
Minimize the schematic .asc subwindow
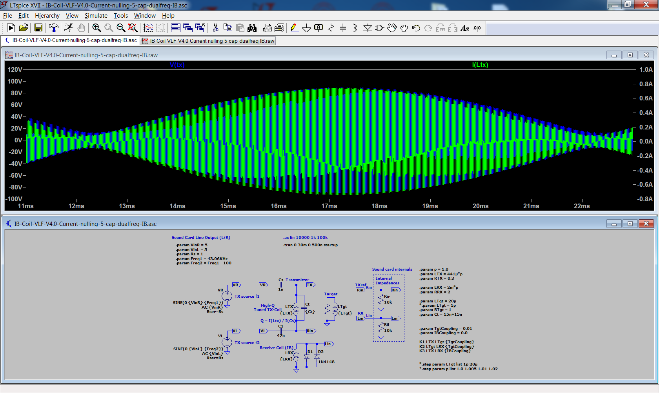coord(614,224)
